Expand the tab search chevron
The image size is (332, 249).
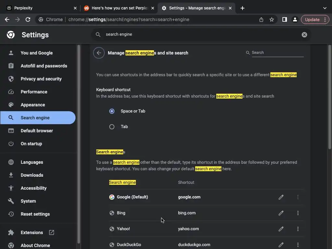tap(325, 8)
